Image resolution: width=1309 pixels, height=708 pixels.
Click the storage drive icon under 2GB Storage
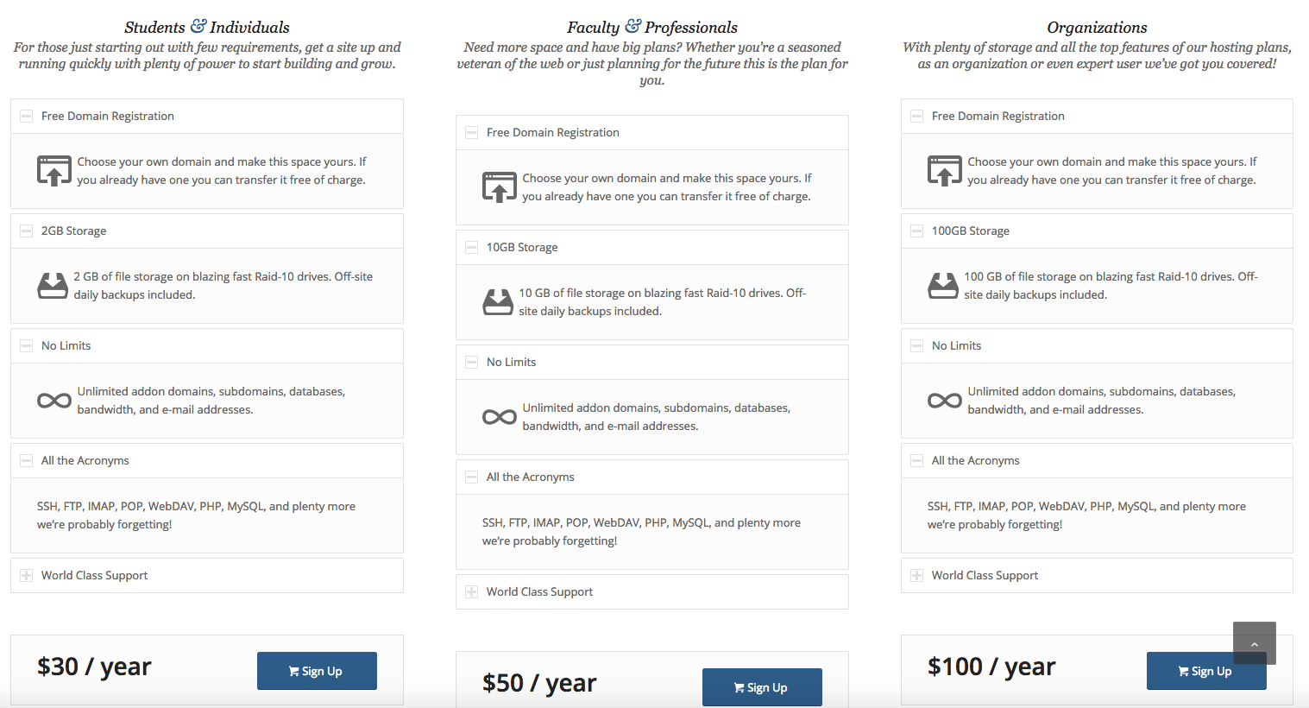pos(53,286)
